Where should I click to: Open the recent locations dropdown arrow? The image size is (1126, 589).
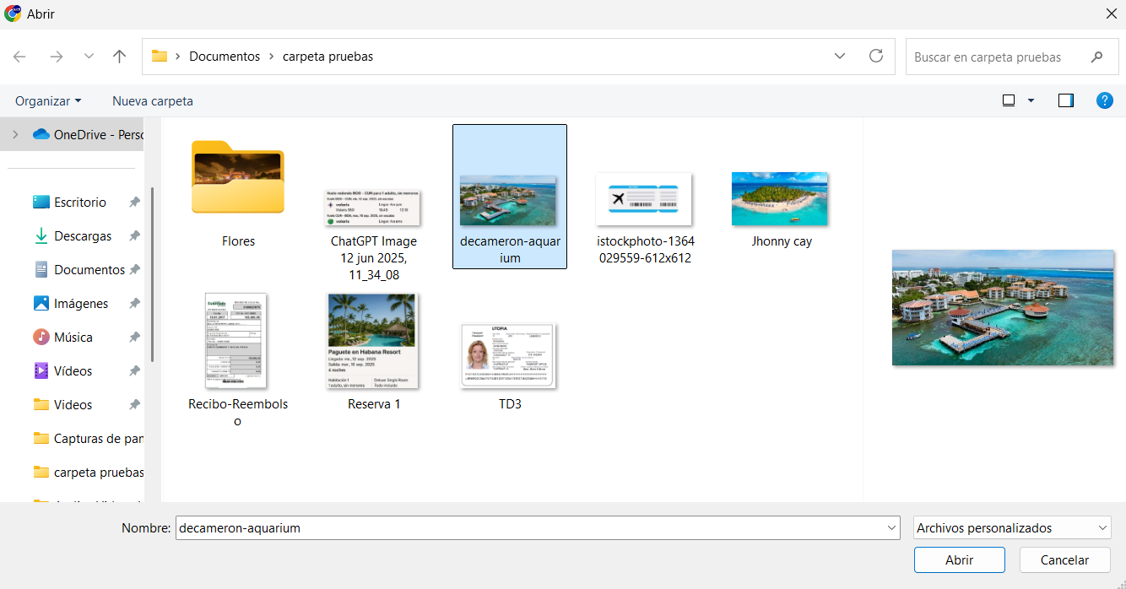point(89,57)
